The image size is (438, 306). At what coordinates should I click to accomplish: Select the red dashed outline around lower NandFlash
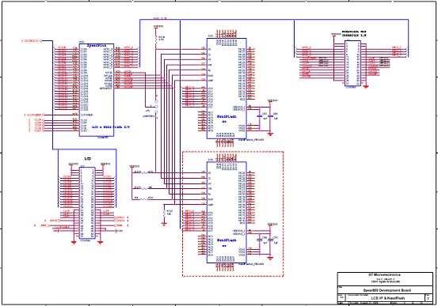click(x=233, y=214)
